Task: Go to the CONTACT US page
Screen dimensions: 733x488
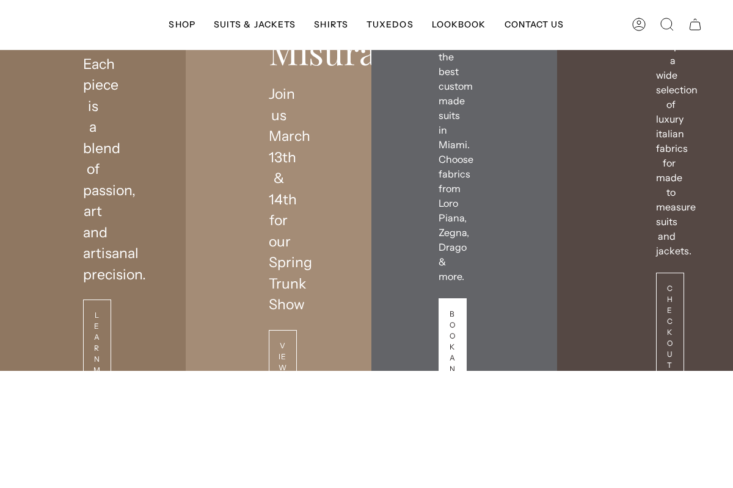Action: 534,24
